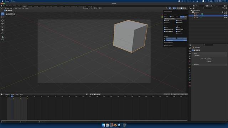Play the animation forward in timeline
Screen dimensions: 228x128
point(96,94)
